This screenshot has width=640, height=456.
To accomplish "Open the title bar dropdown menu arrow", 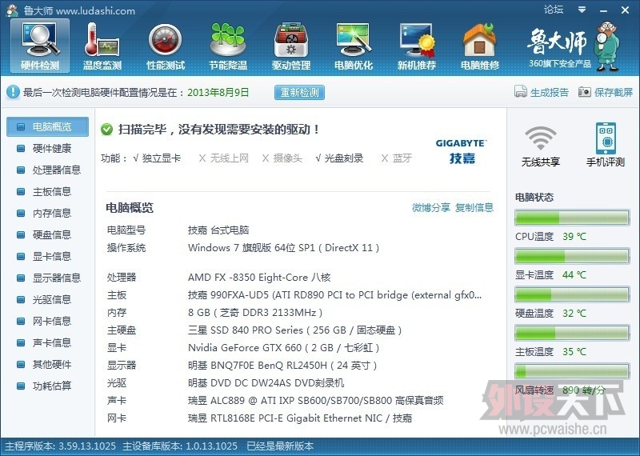I will click(x=582, y=10).
